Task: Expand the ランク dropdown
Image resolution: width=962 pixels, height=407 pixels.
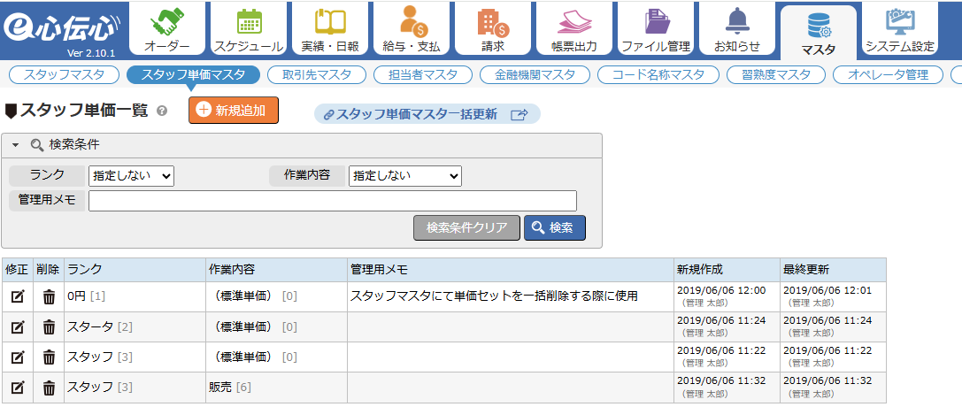Action: tap(131, 176)
